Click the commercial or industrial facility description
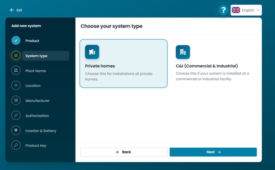275x170 pixels. (212, 76)
